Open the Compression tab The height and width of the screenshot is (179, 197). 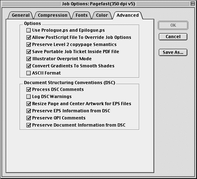pos(53,15)
